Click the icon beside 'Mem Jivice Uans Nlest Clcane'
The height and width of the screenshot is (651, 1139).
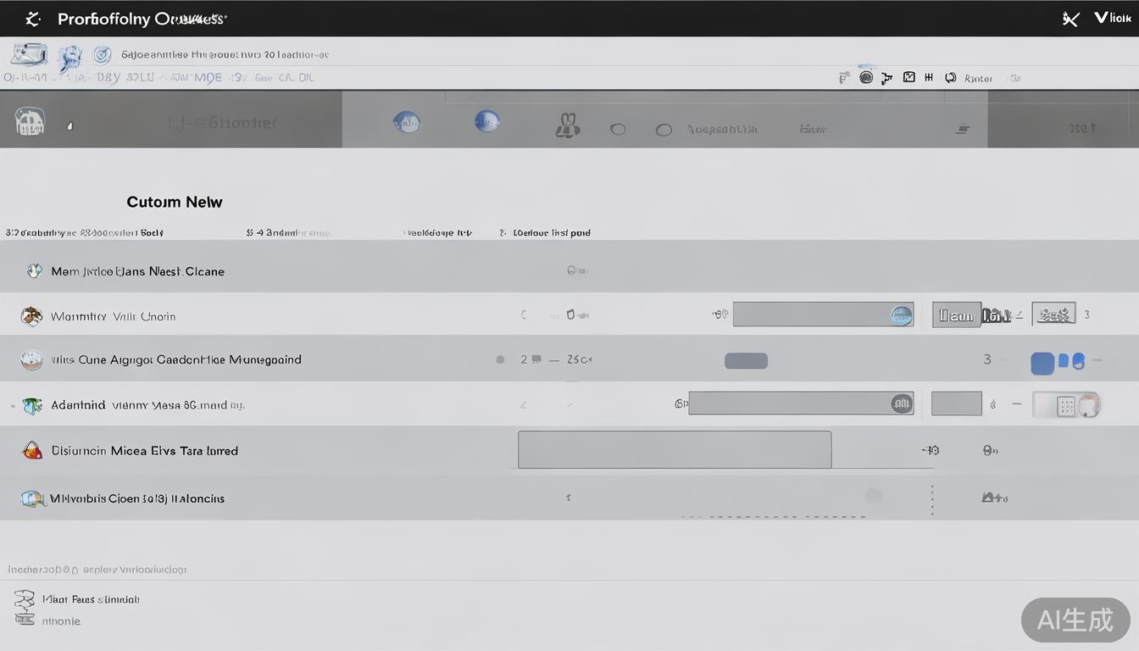point(34,271)
